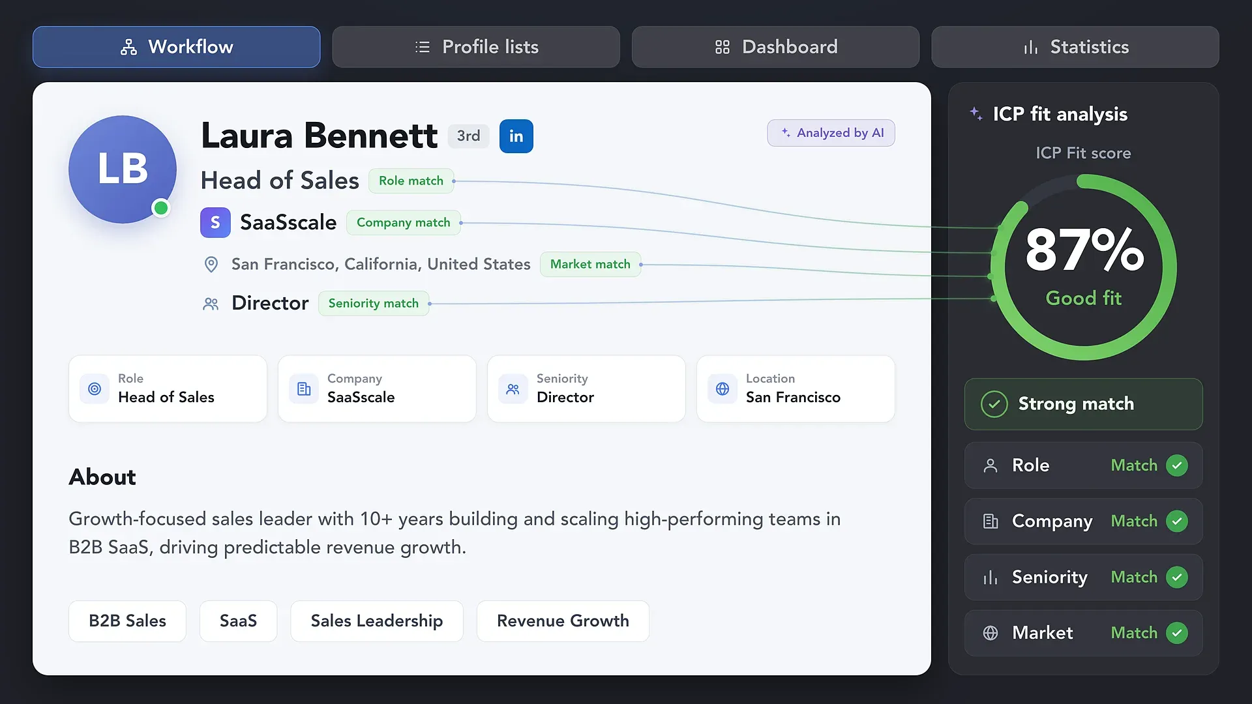Click the grid icon on Dashboard tab
This screenshot has width=1252, height=704.
(723, 47)
